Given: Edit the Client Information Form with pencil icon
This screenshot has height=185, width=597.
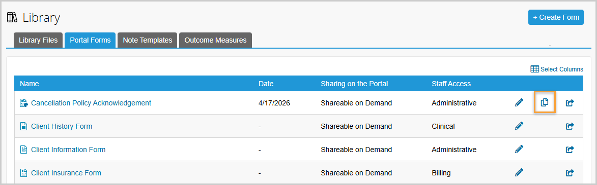Looking at the screenshot, I should click(x=519, y=150).
